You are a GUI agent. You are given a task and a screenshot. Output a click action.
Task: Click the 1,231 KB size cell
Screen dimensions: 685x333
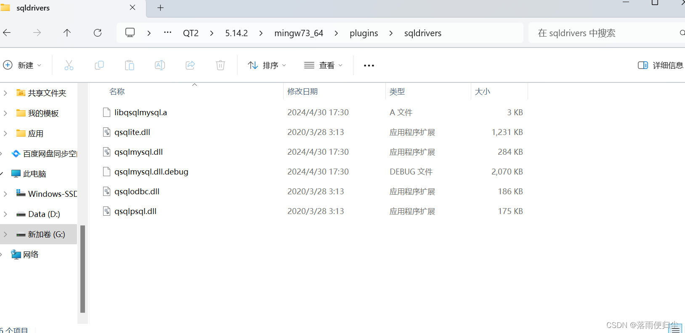pos(507,132)
